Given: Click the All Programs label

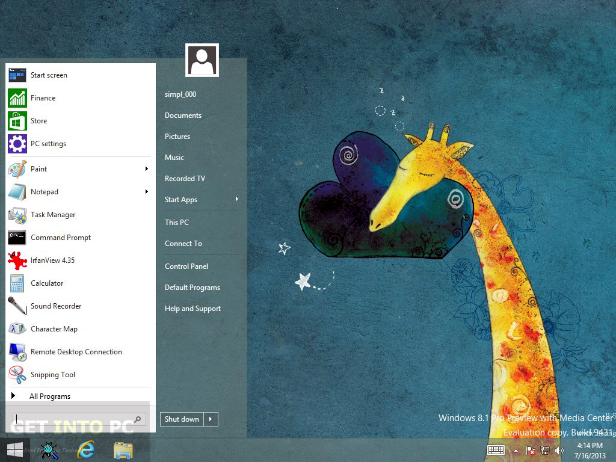Looking at the screenshot, I should tap(50, 396).
